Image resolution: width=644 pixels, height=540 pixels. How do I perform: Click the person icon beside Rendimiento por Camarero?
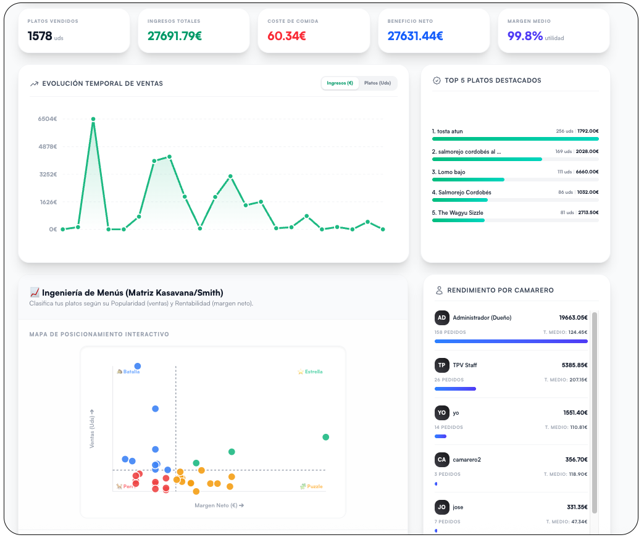pyautogui.click(x=439, y=290)
